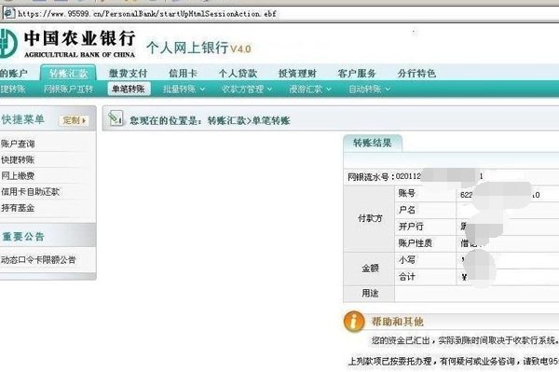This screenshot has height=372, width=559.
Task: Open the 客户服务 main tab
Action: pyautogui.click(x=357, y=74)
